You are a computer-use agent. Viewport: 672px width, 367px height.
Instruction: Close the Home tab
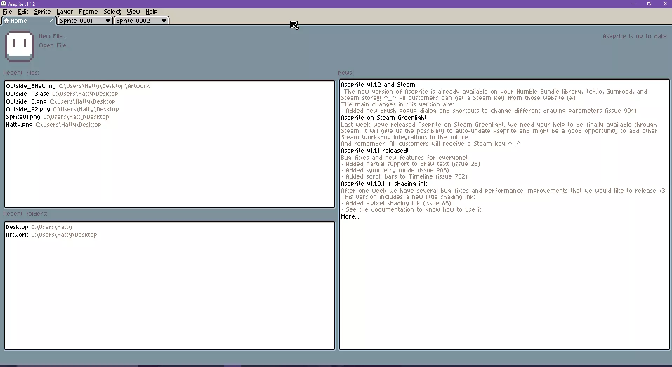pyautogui.click(x=52, y=21)
